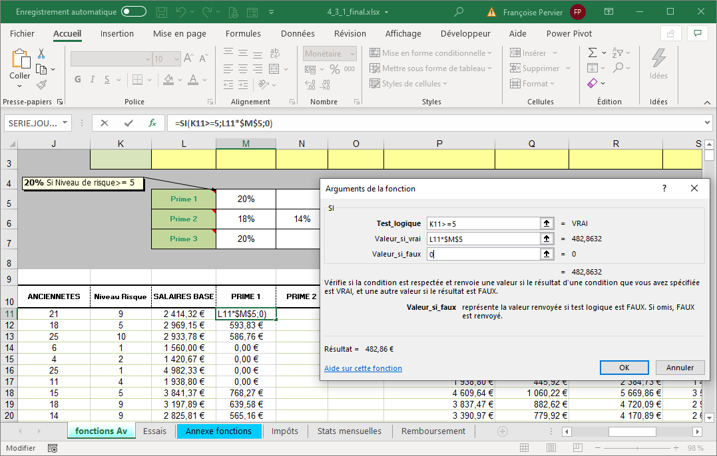Collapse Test_logique field reference button
Image resolution: width=717 pixels, height=456 pixels.
547,223
